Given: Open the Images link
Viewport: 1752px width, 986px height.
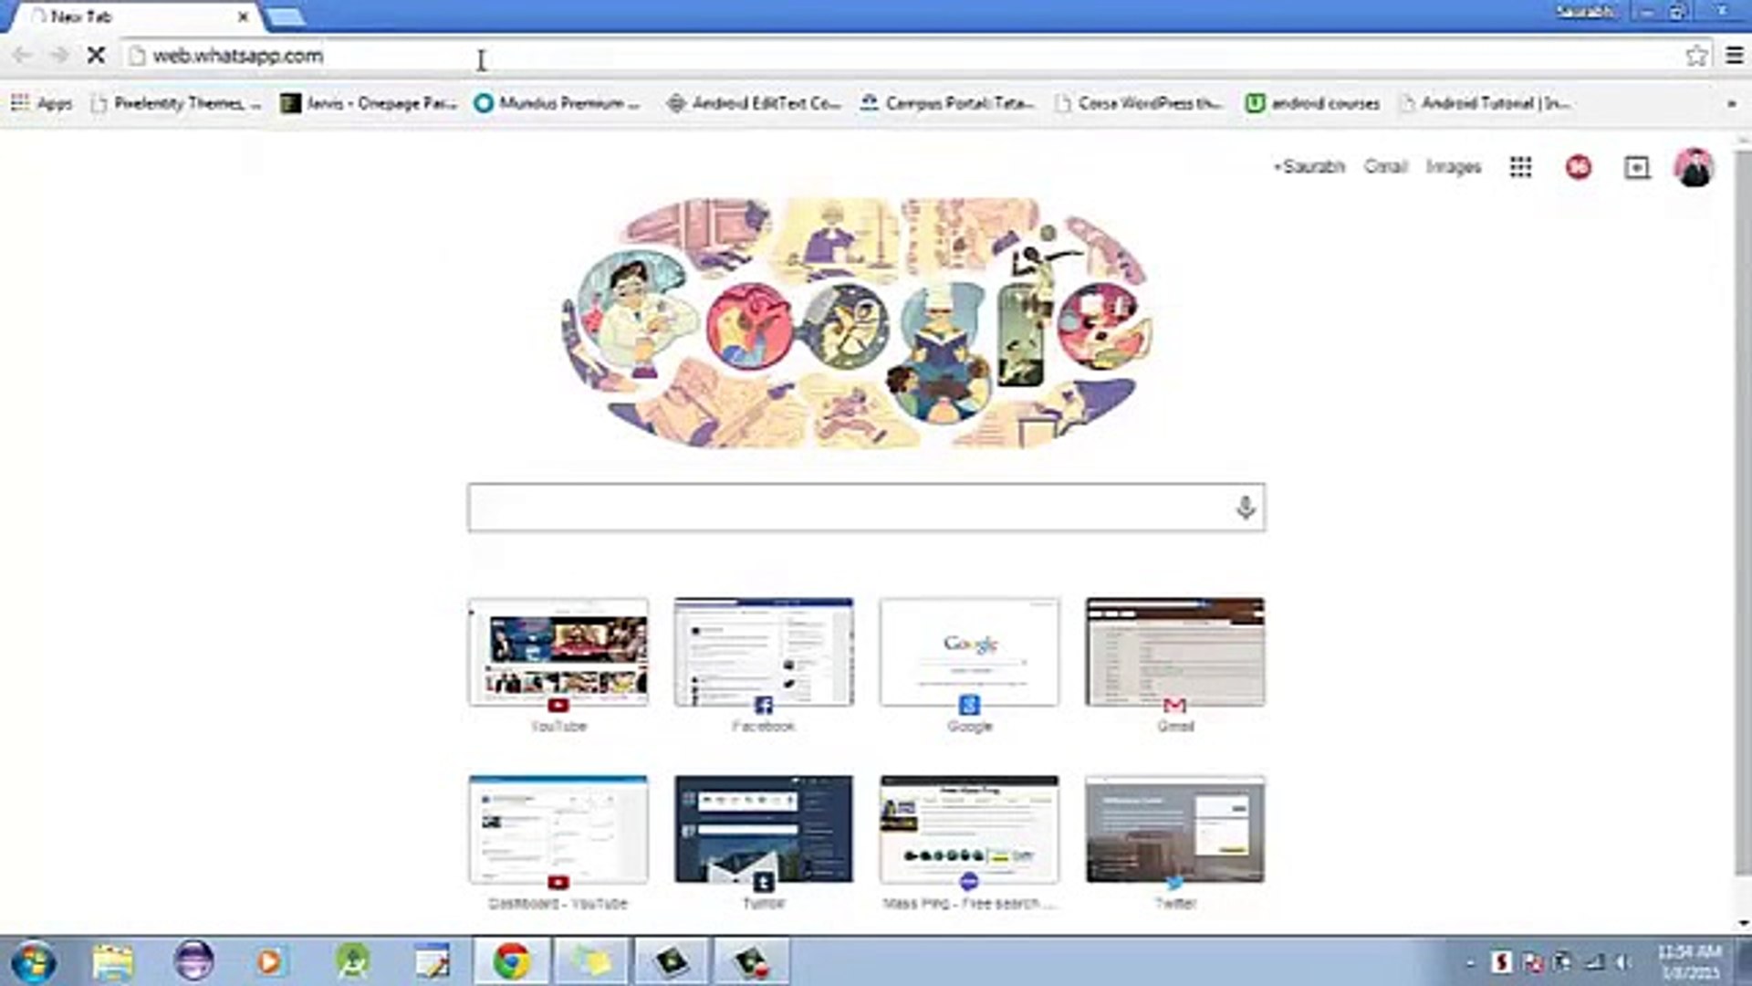Looking at the screenshot, I should click(1454, 167).
